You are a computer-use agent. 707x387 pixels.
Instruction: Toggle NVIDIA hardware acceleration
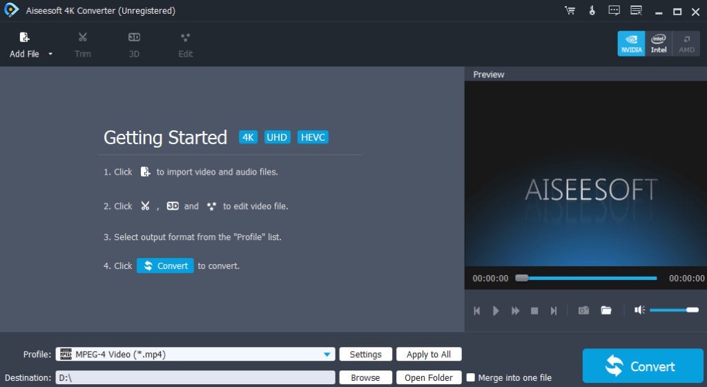tap(631, 43)
